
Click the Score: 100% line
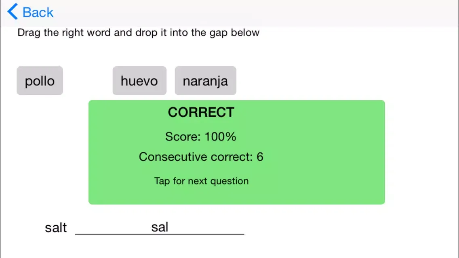200,137
